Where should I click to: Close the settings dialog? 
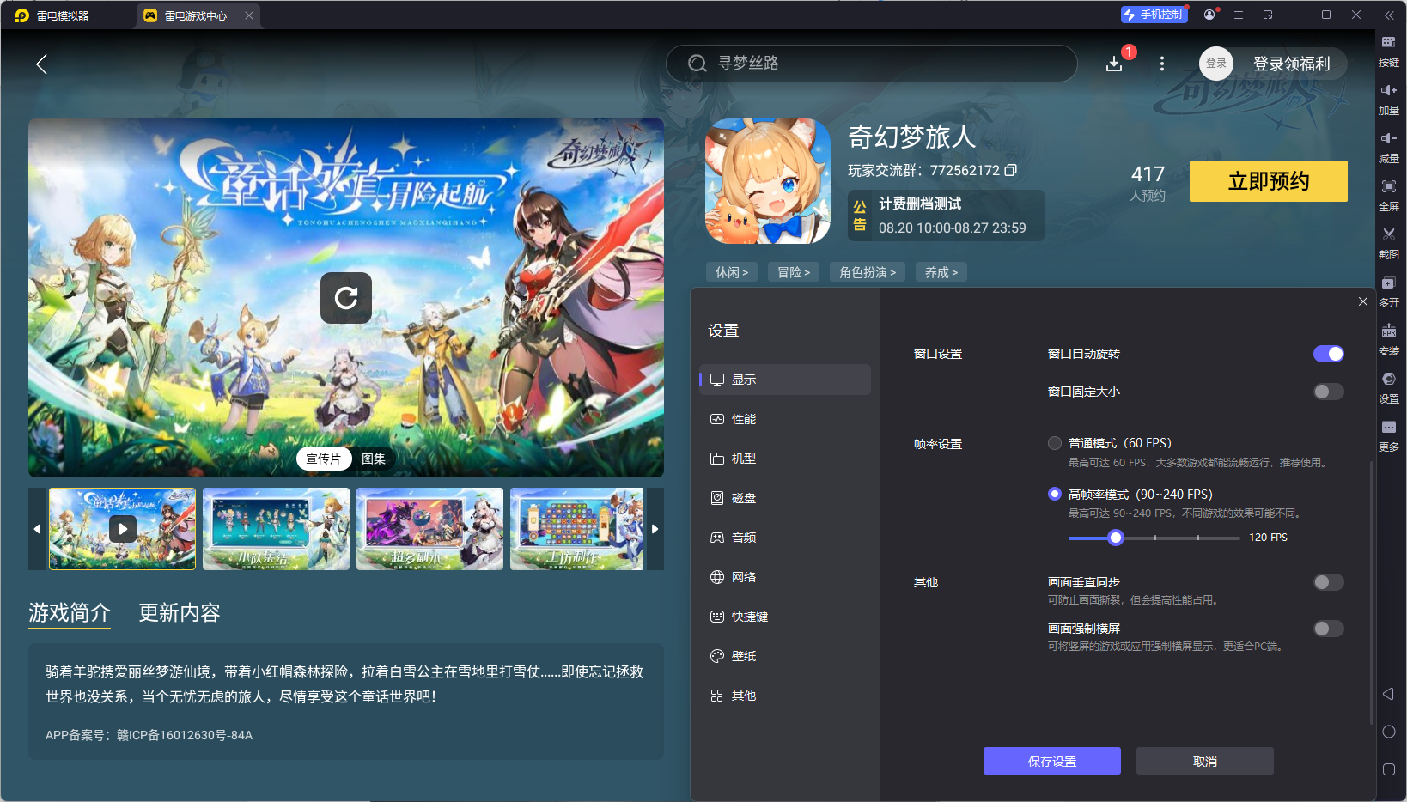pos(1363,301)
